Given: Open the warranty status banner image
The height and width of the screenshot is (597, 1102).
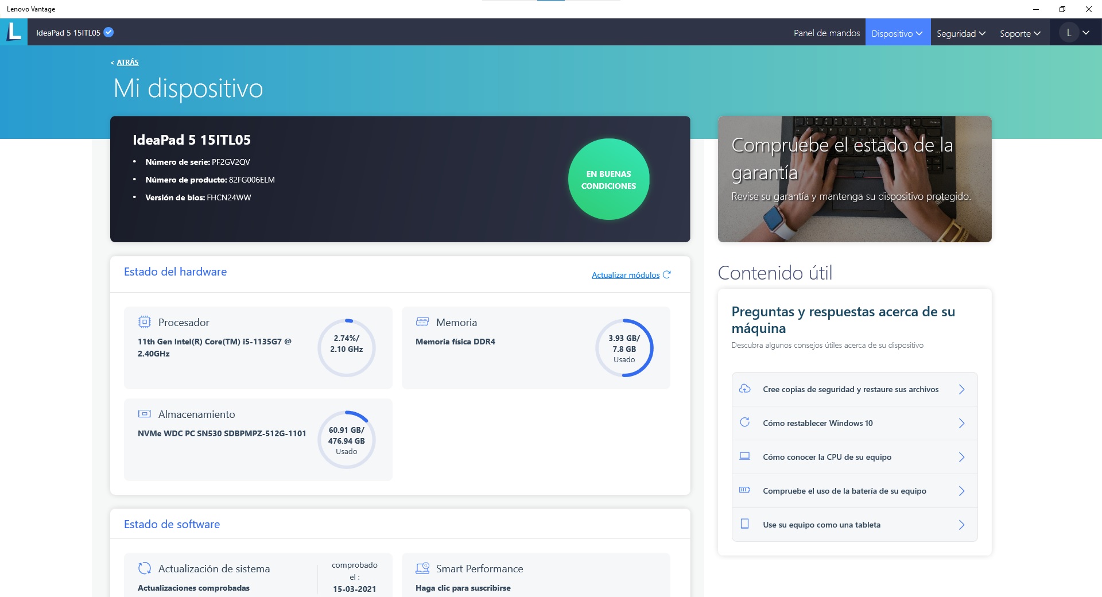Looking at the screenshot, I should coord(854,179).
